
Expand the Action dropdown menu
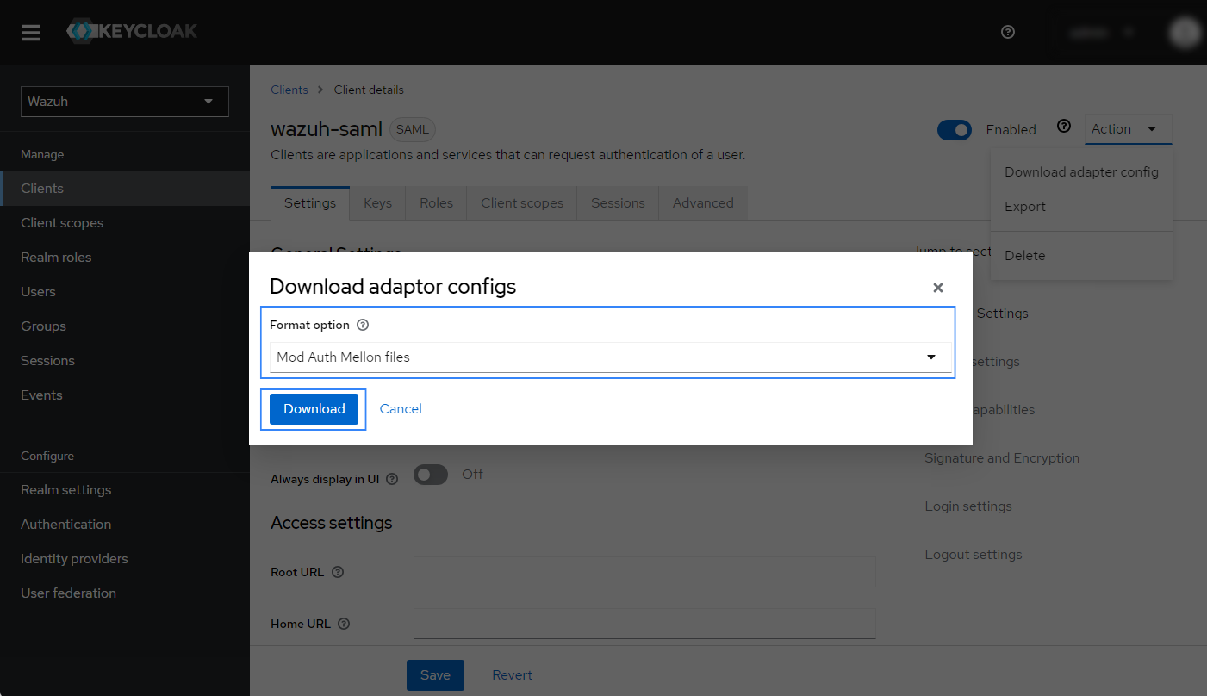pos(1128,129)
